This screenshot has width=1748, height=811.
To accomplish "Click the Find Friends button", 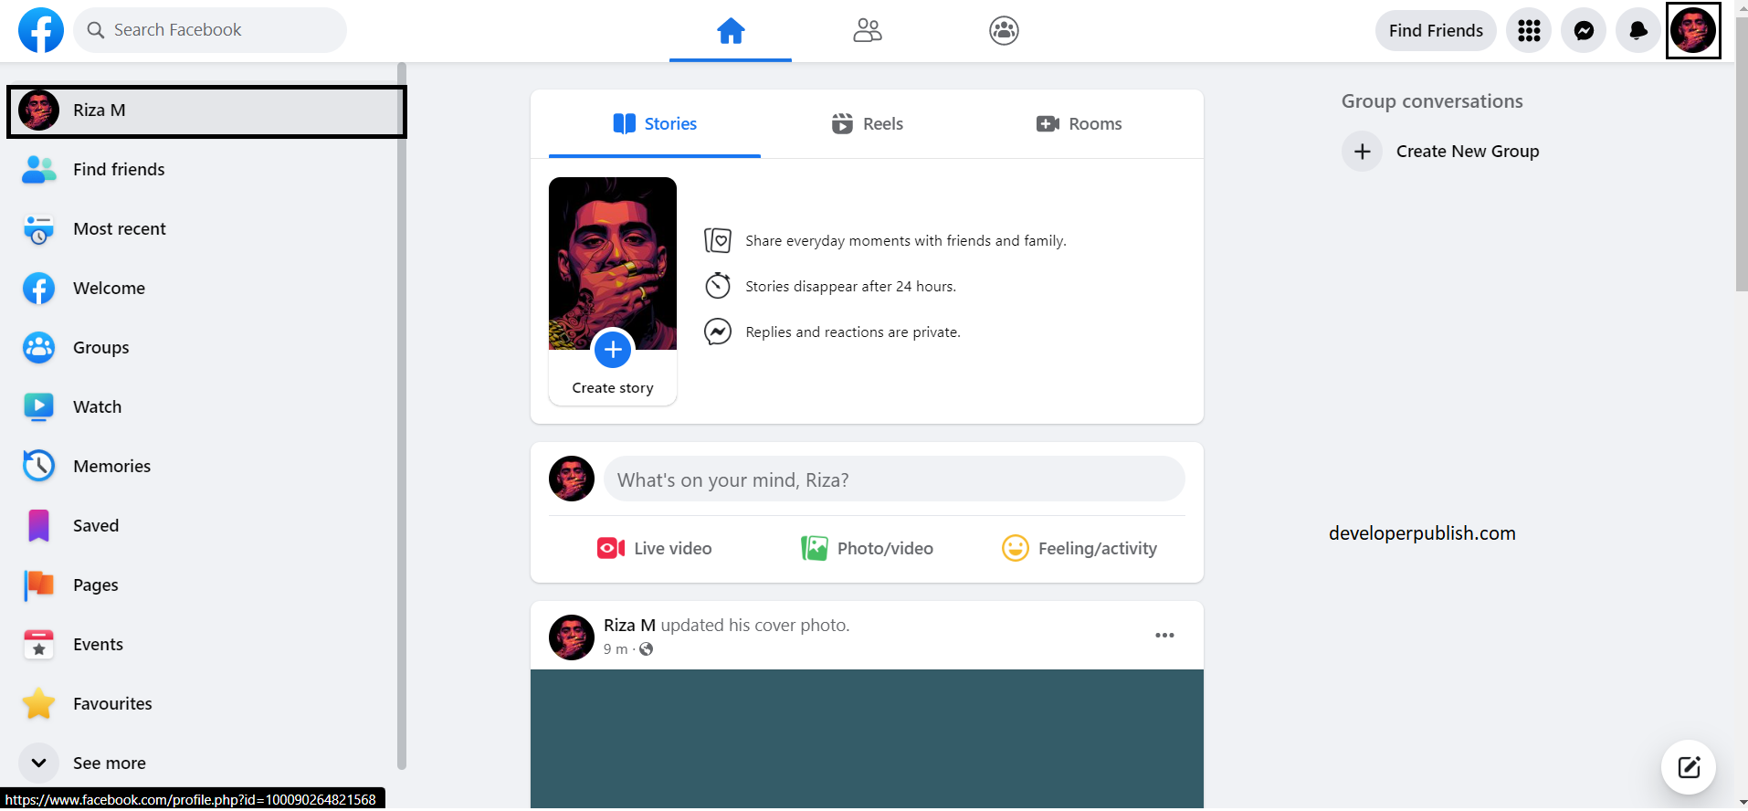I will tap(1435, 31).
